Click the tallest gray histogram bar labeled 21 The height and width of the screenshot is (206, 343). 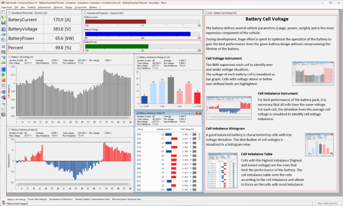point(171,90)
